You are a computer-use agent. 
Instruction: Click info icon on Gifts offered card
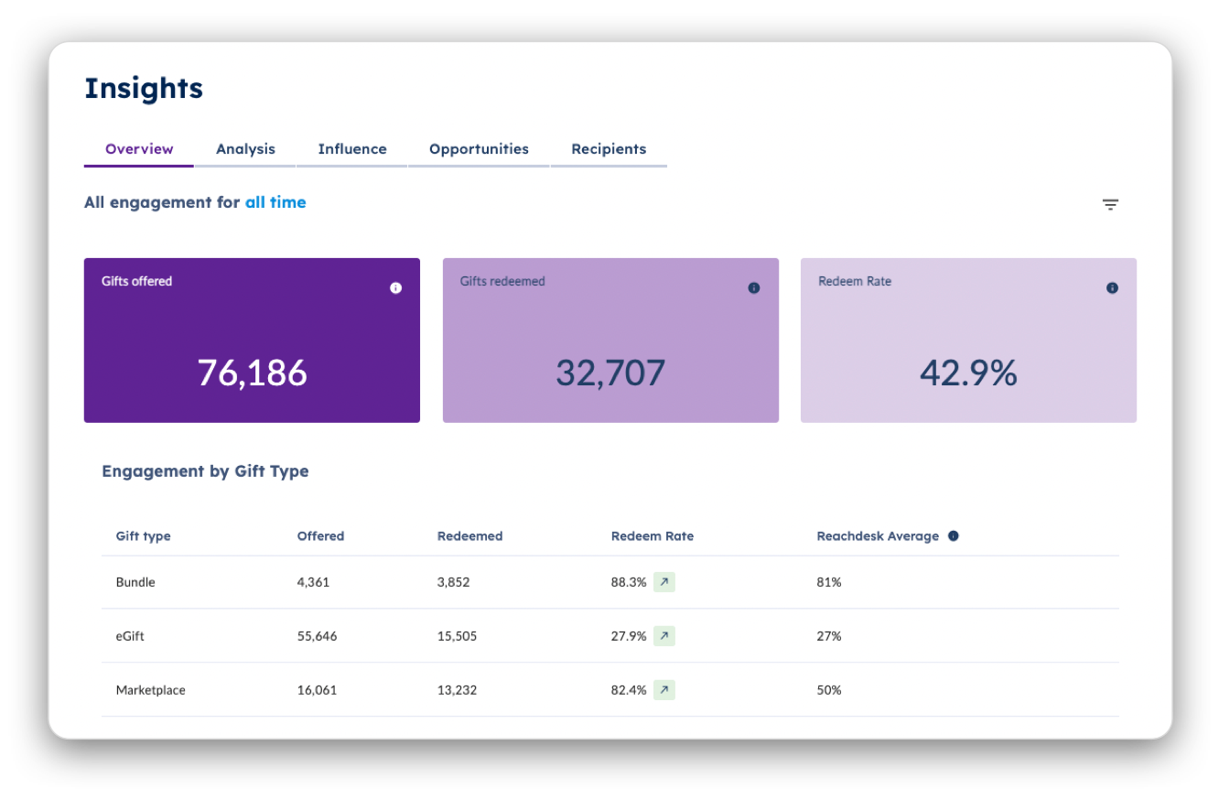point(395,287)
